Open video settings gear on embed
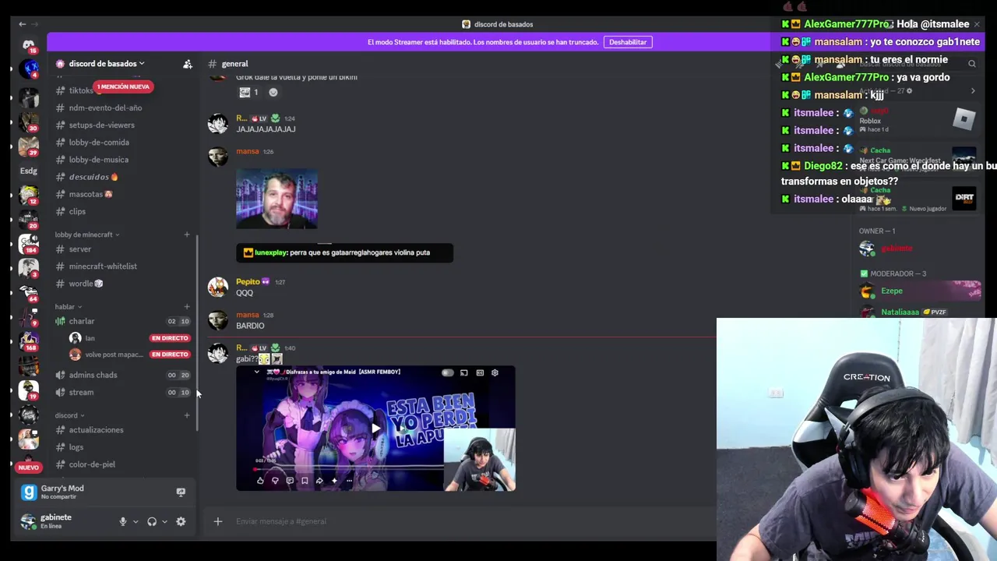 [x=495, y=372]
